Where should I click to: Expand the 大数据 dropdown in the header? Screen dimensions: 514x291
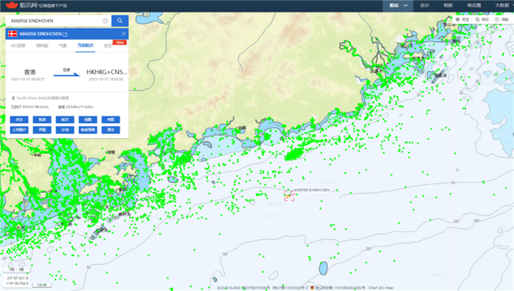click(502, 5)
